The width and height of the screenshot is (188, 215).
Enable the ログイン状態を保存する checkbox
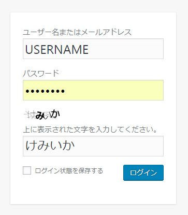[x=27, y=170]
